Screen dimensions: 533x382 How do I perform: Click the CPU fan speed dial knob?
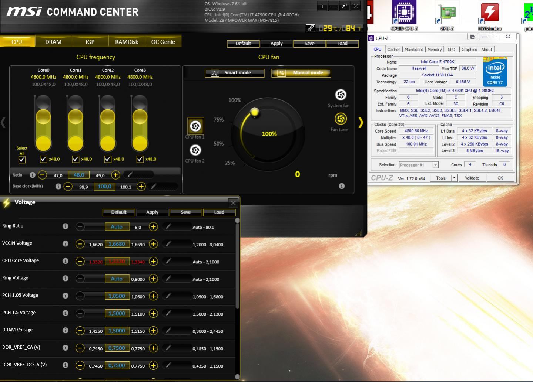(255, 112)
